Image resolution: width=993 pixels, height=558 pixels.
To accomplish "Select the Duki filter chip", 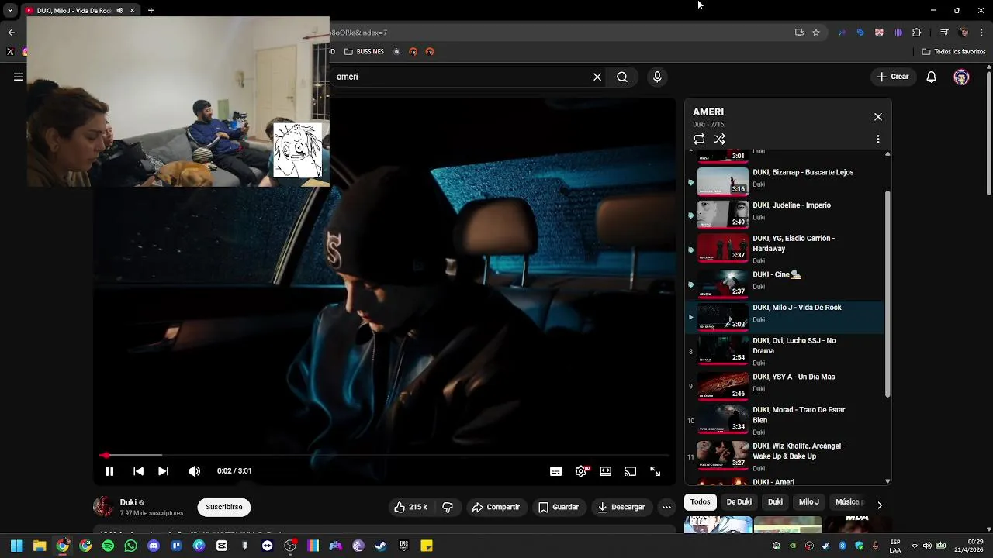I will coord(775,502).
